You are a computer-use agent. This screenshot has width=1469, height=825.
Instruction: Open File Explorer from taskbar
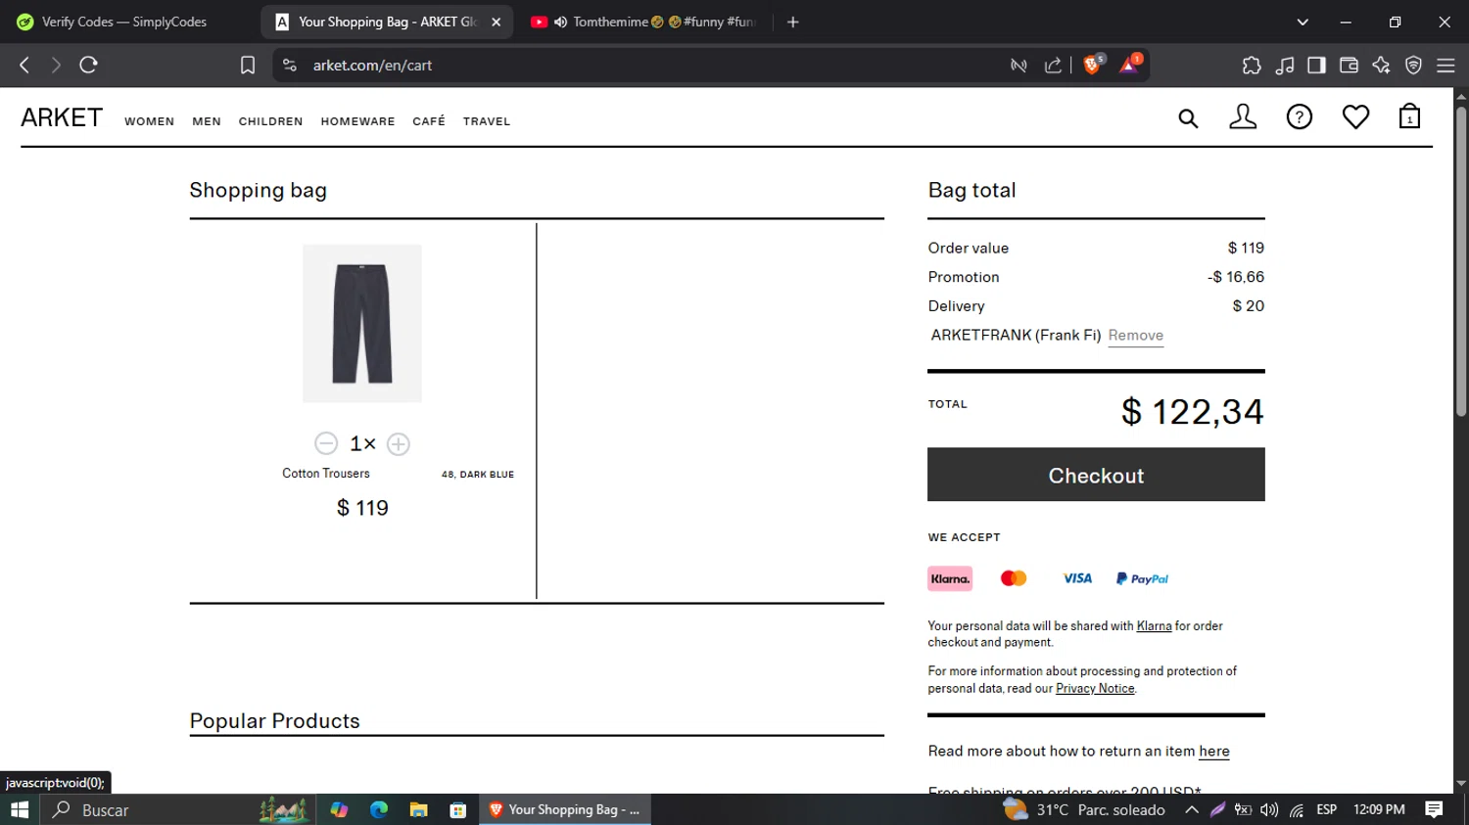coord(418,809)
